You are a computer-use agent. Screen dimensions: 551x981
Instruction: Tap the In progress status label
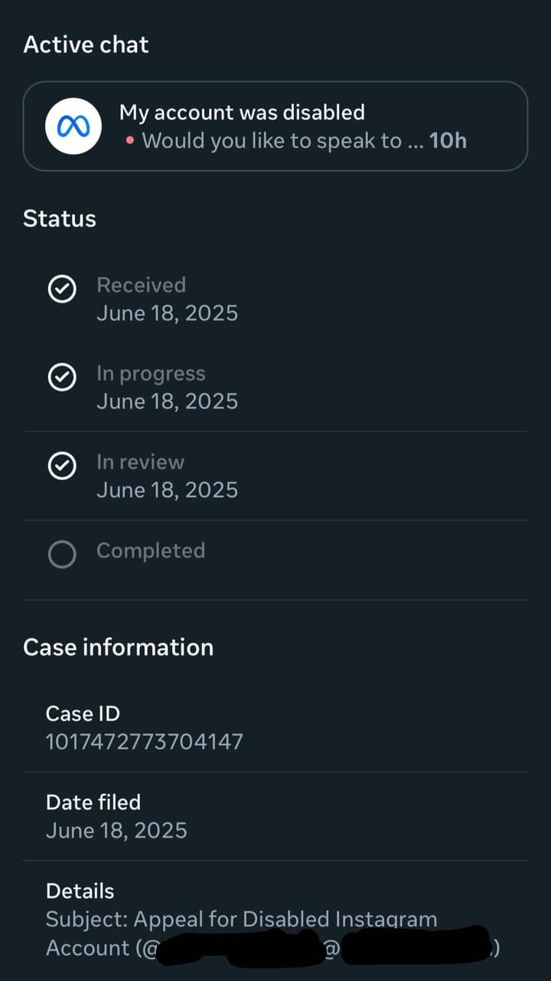[x=151, y=374]
